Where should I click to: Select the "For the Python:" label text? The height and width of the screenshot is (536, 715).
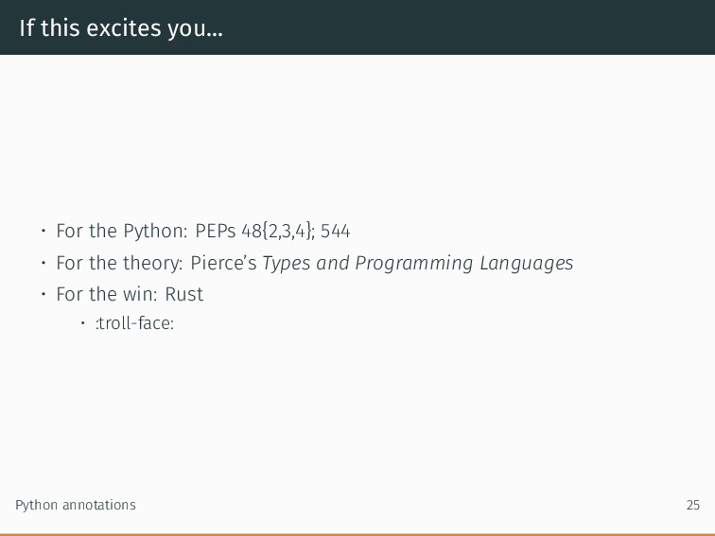(x=122, y=231)
